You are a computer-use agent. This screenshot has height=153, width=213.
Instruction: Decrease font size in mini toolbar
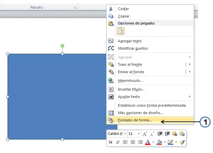pyautogui.click(x=152, y=134)
